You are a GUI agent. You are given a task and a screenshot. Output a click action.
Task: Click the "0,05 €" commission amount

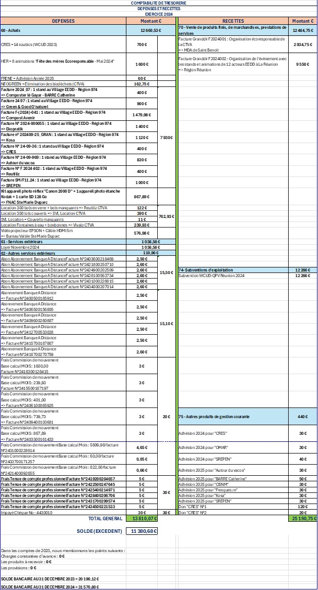142,459
